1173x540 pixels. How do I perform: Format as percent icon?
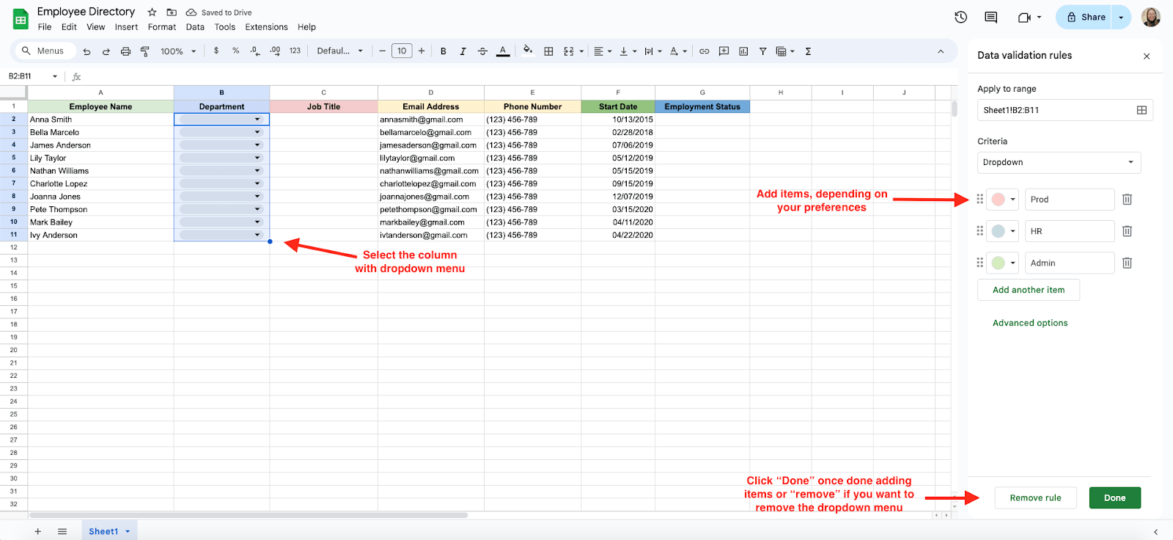tap(235, 51)
